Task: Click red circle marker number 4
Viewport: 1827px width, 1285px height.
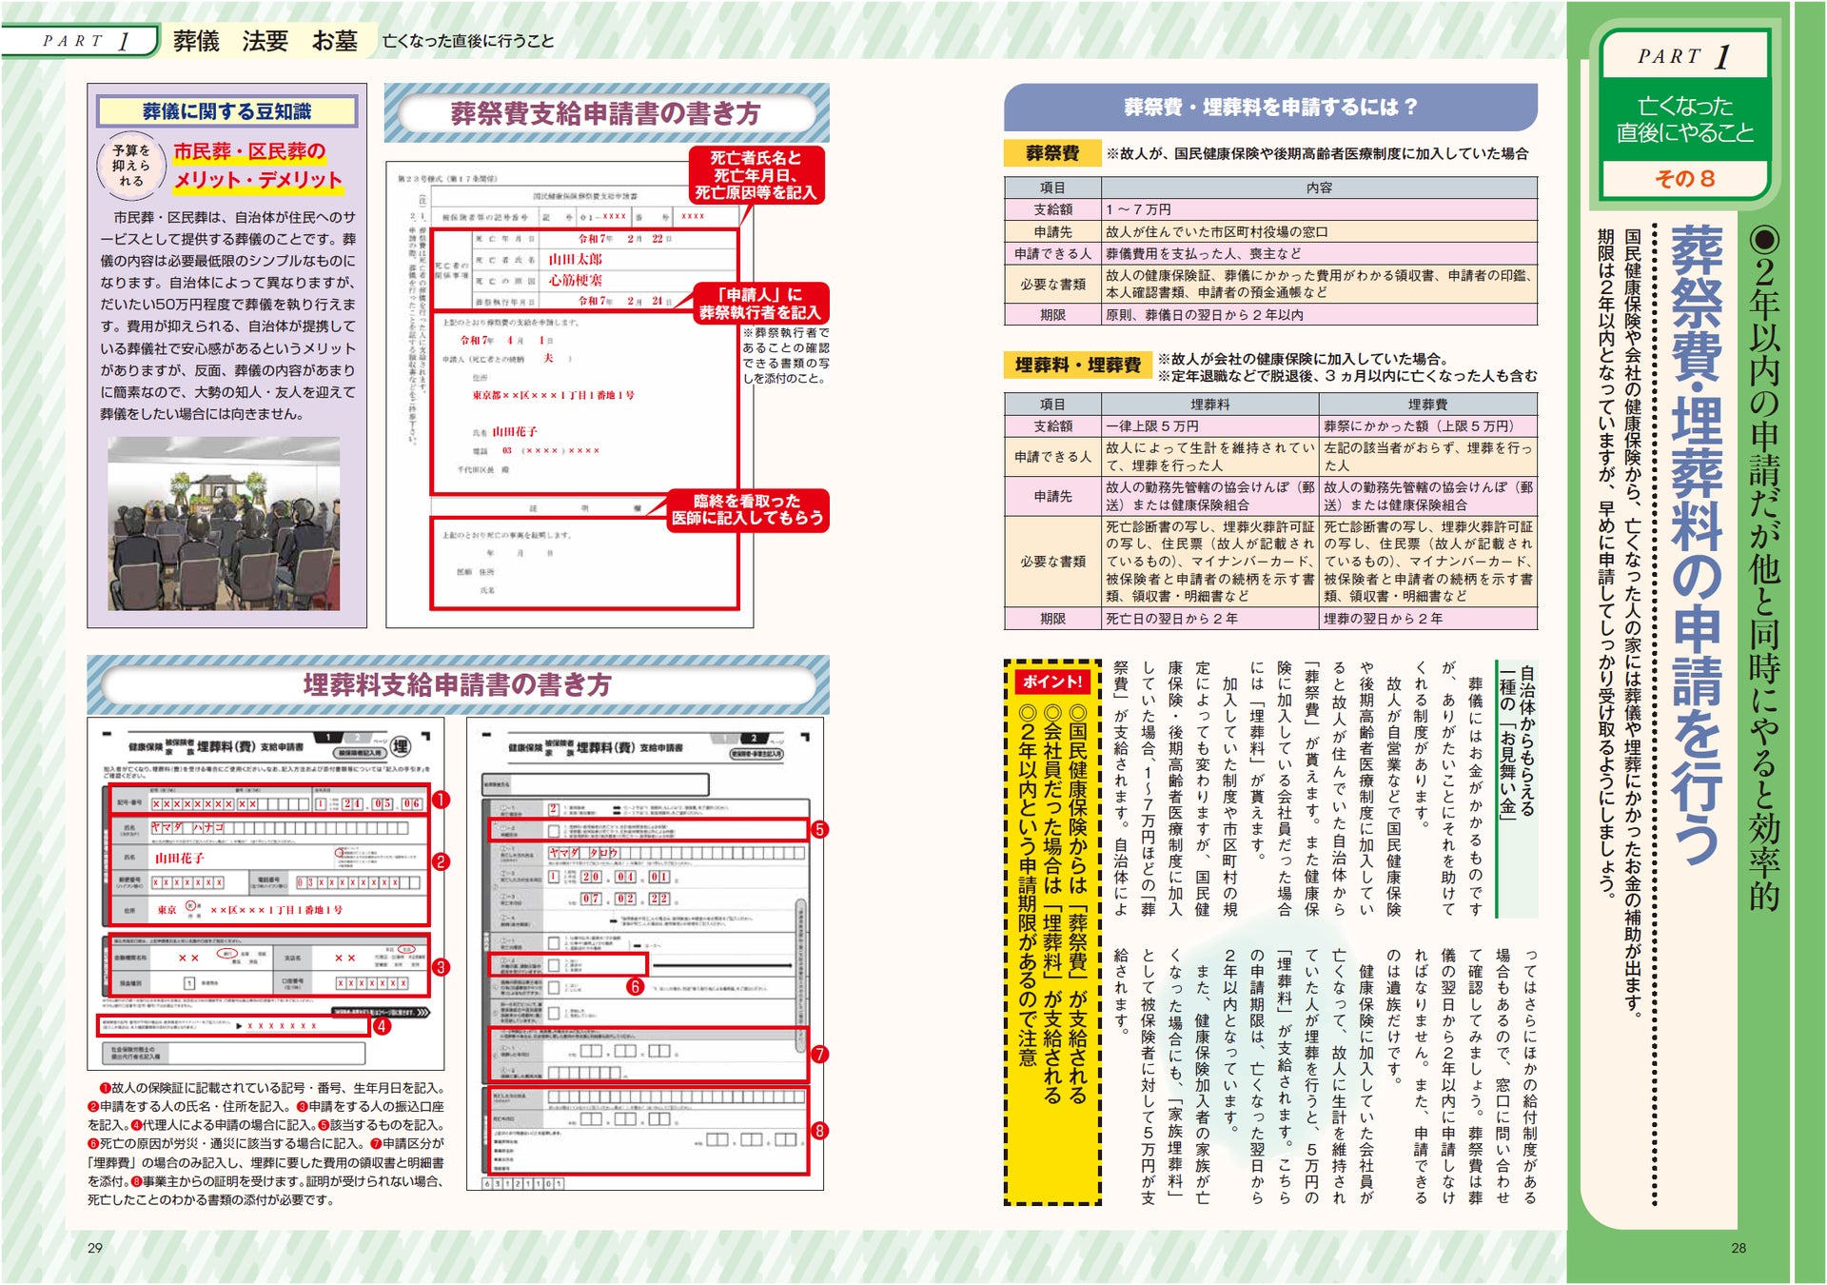Action: 382,1026
